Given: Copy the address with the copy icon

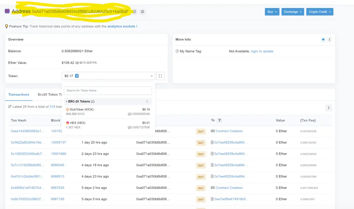Looking at the screenshot, I should (135, 11).
